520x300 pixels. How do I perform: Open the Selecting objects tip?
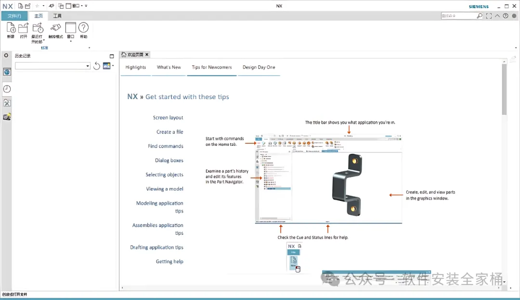point(165,175)
